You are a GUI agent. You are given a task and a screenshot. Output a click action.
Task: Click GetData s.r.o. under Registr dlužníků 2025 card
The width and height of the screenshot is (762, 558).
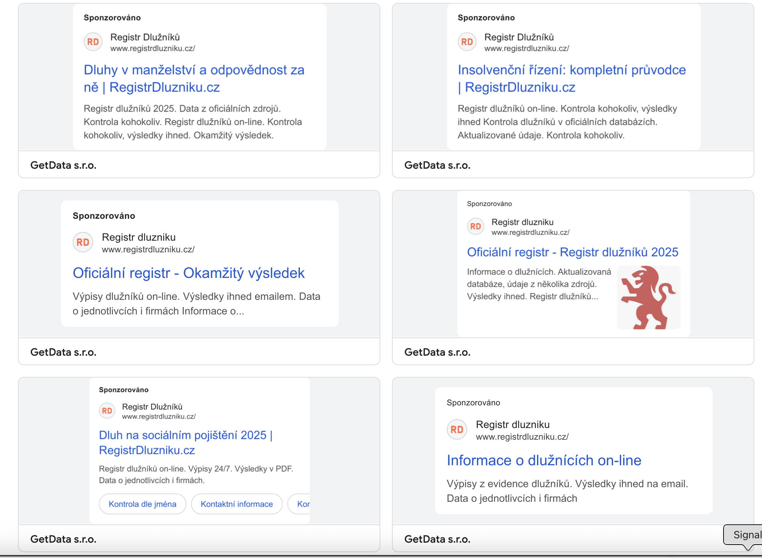tap(437, 352)
